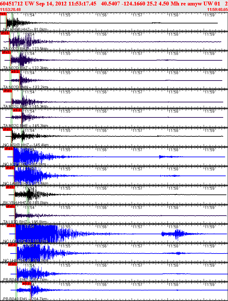Select the iPd1 pick flag on the 175.5km trace
The height and width of the screenshot is (301, 228).
[10, 168]
